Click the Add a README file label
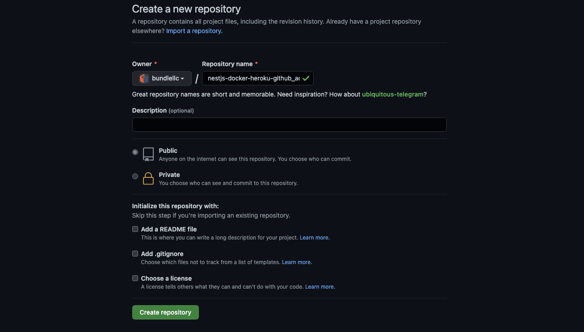Image resolution: width=584 pixels, height=332 pixels. tap(169, 229)
